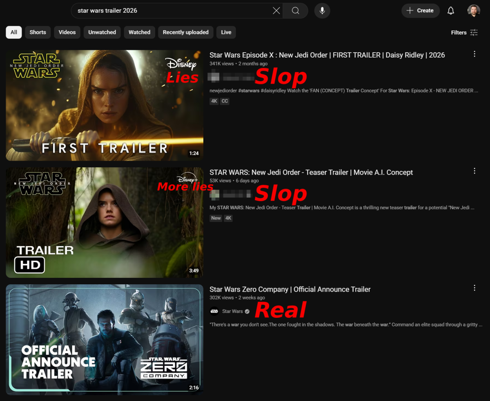
Task: Open the Star Wars Episode X thumbnail
Action: click(105, 105)
